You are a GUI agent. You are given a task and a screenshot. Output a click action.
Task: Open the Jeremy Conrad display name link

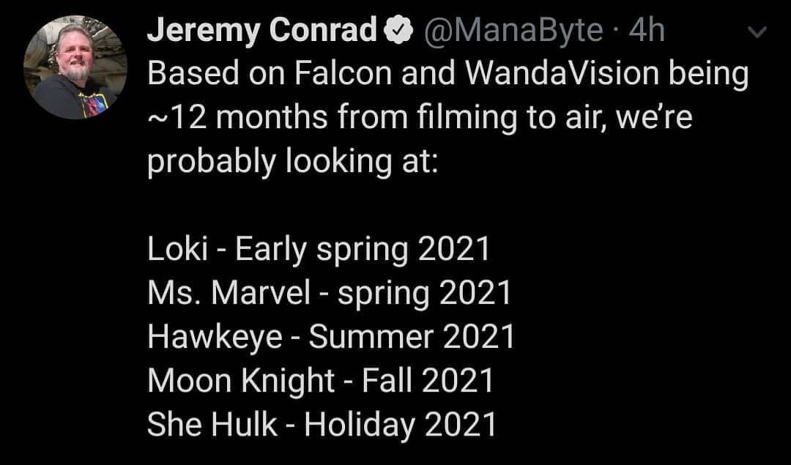coord(261,30)
